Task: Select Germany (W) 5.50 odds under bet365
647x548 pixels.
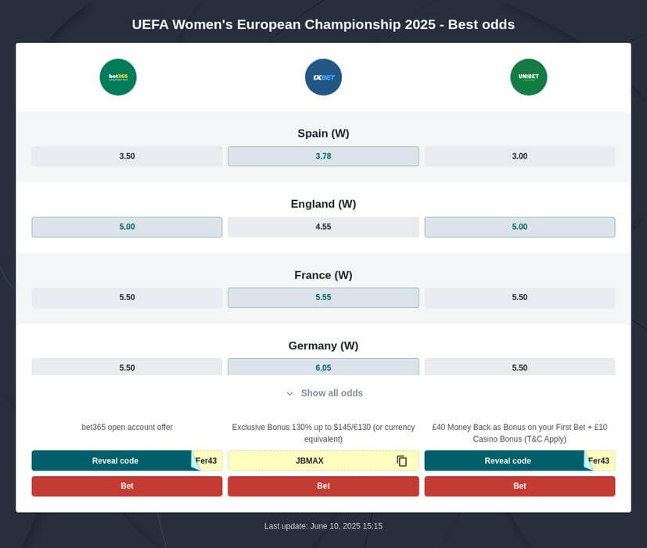Action: (127, 367)
